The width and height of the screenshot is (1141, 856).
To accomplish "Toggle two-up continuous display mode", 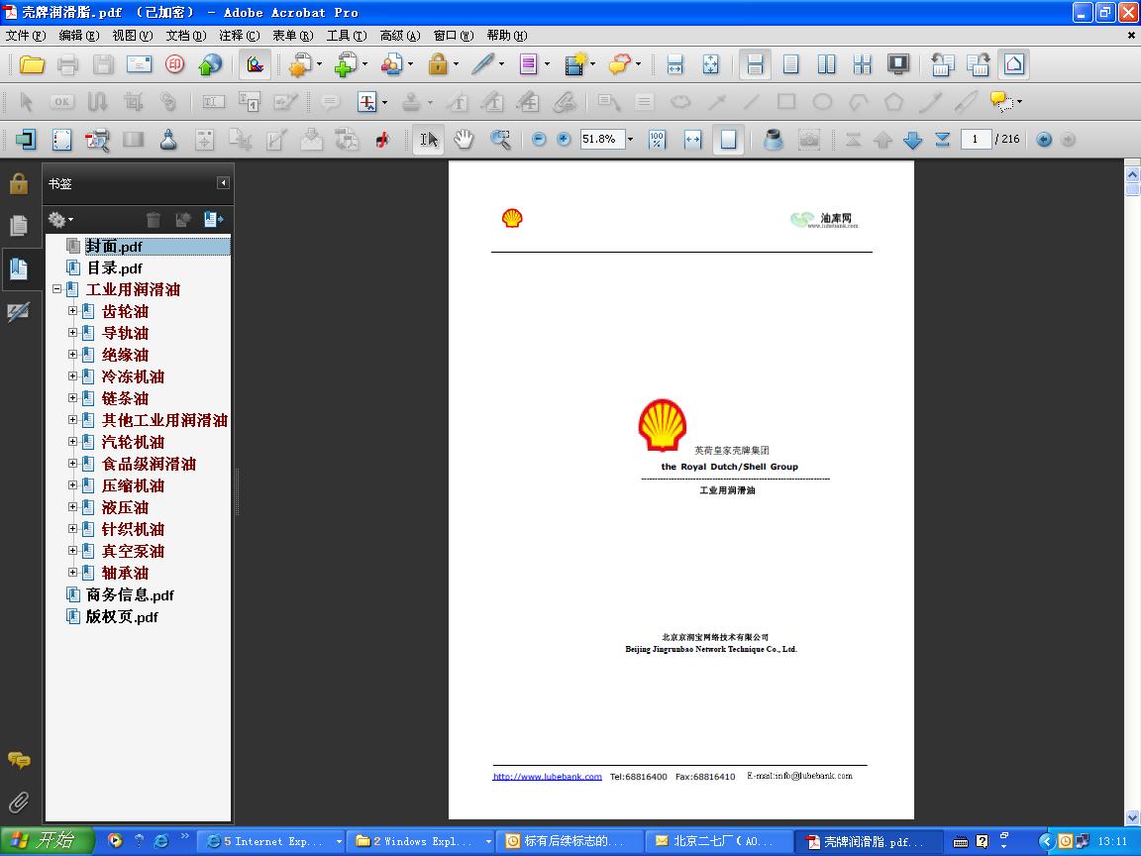I will click(863, 64).
